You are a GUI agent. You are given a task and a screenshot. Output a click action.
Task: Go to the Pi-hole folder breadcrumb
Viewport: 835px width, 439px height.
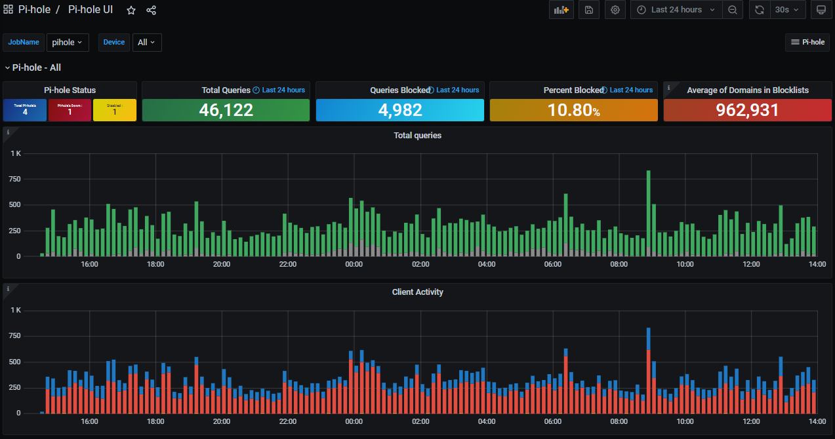34,10
